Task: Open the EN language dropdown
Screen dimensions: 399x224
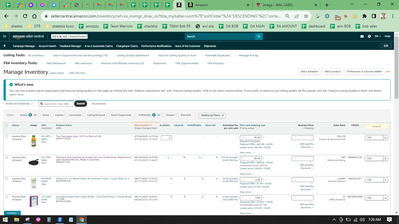Action: tap(378, 36)
